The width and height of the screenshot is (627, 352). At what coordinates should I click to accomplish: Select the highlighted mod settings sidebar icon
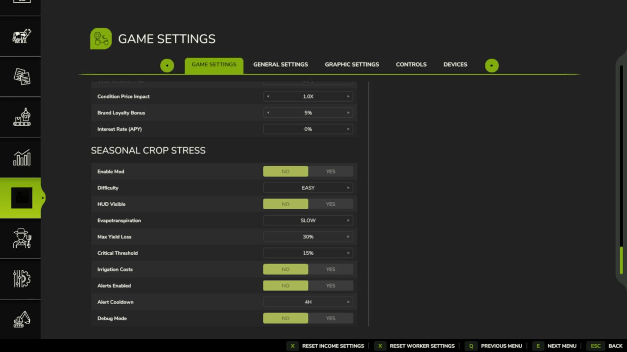point(21,198)
